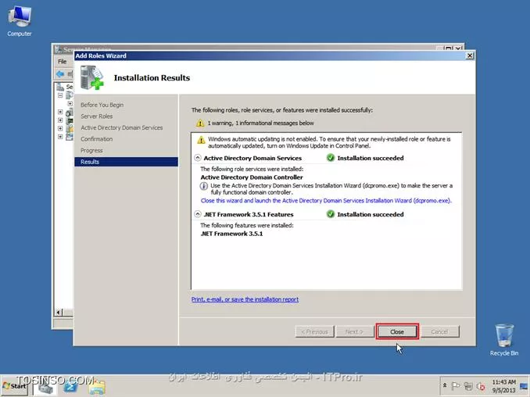This screenshot has height=397, width=530.
Task: Click Active Directory Domain Services step in sidebar
Action: [x=122, y=127]
